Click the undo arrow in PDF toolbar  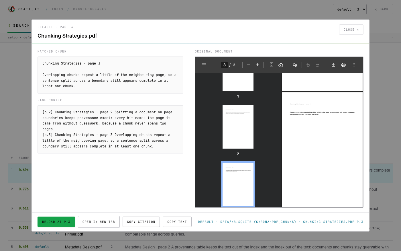coord(308,65)
